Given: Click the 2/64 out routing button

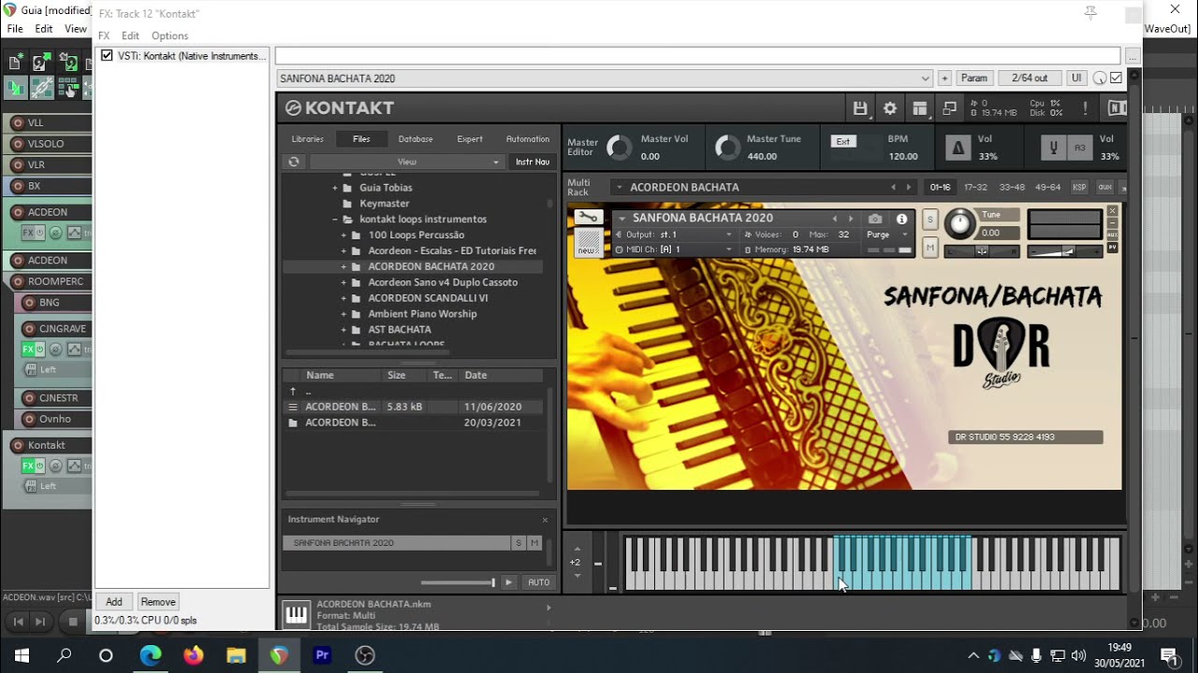Looking at the screenshot, I should click(x=1030, y=79).
